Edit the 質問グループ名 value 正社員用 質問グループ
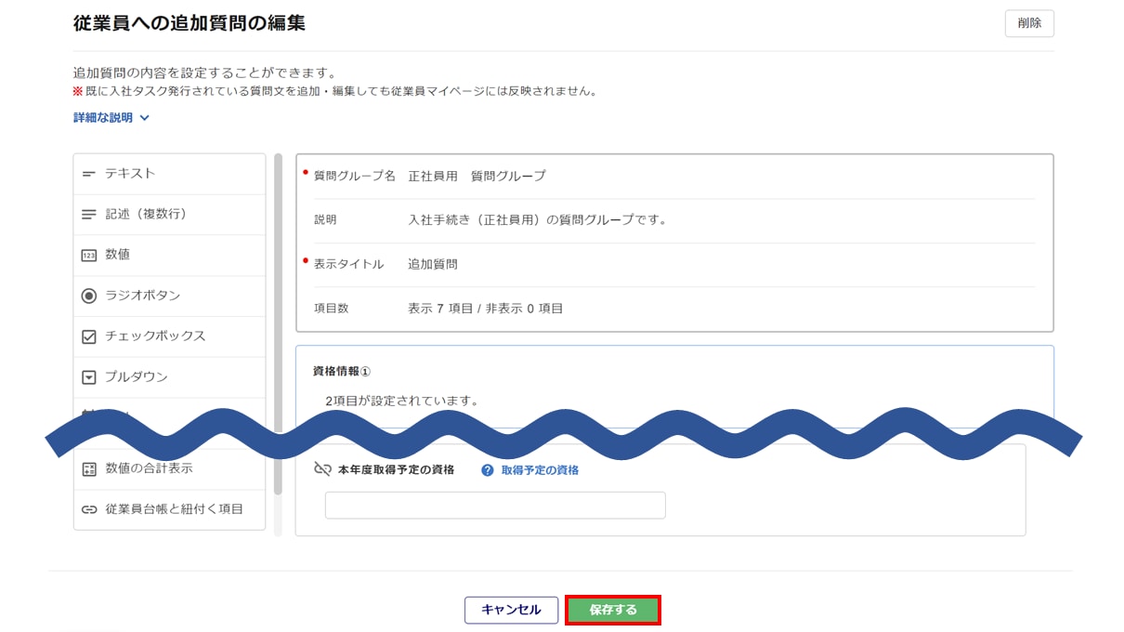This screenshot has width=1124, height=632. pos(477,176)
